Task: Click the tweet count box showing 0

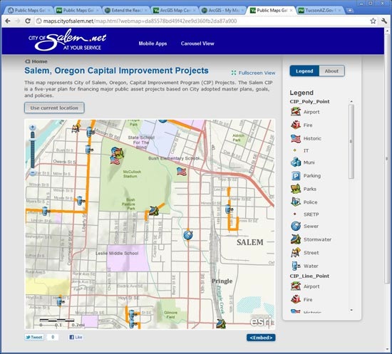Action: click(x=53, y=338)
